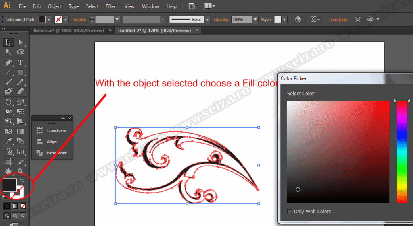413x226 pixels.
Task: Select the Artboard tool
Action: (x=8, y=162)
